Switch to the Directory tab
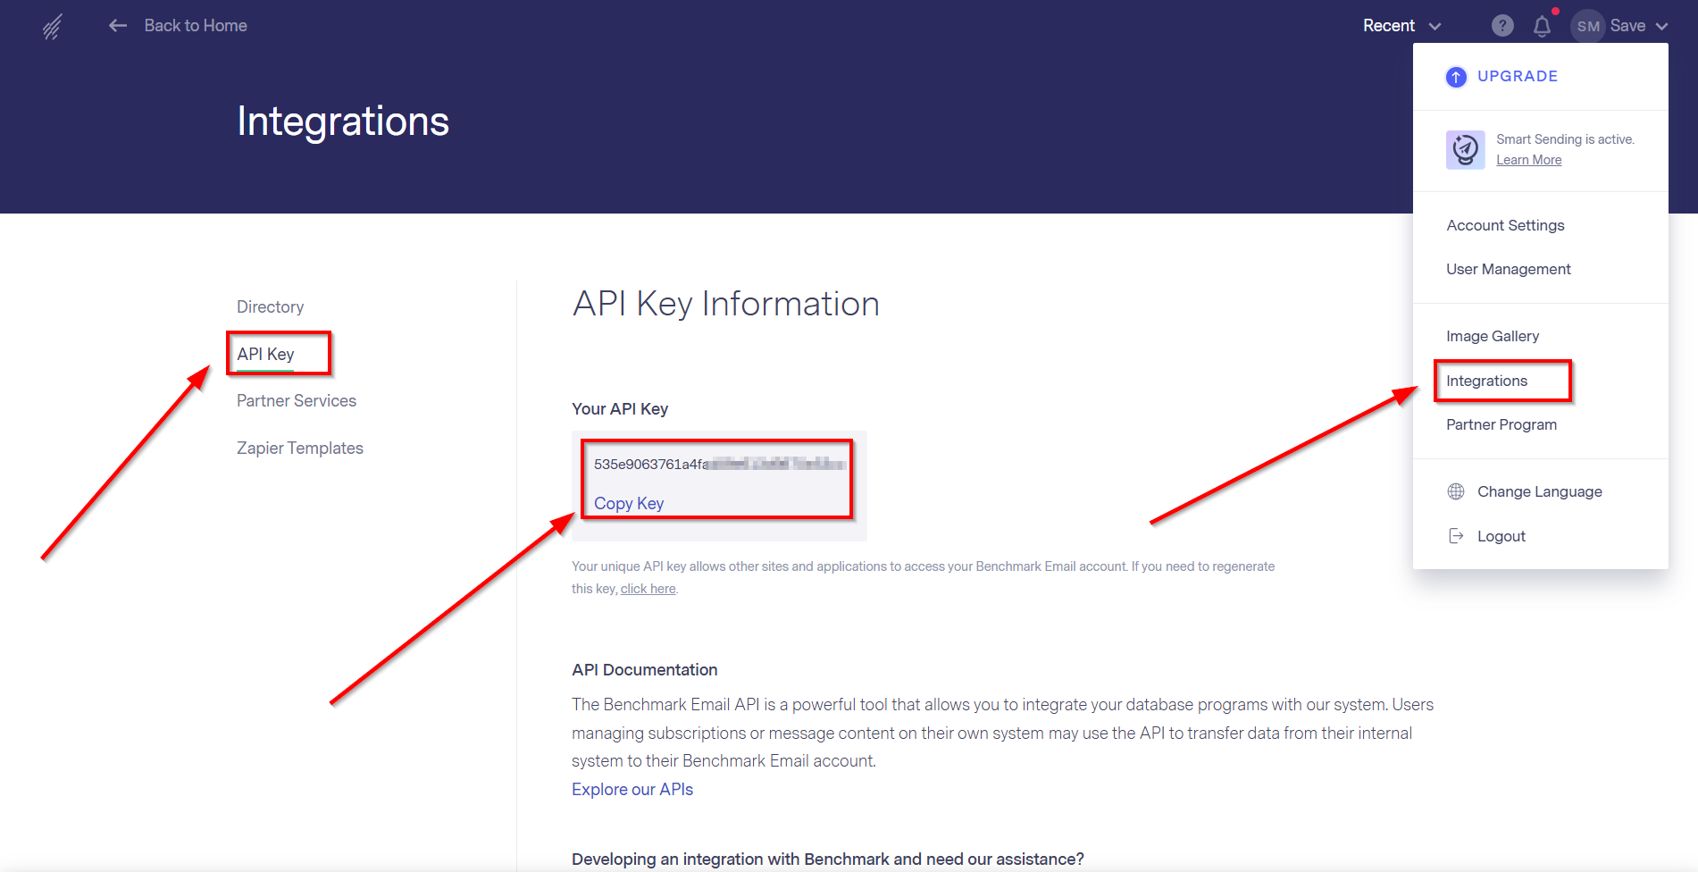1698x872 pixels. [270, 306]
